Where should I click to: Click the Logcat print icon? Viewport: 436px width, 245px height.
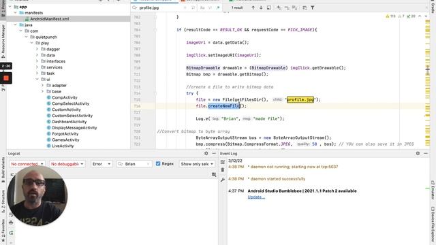tap(11, 223)
